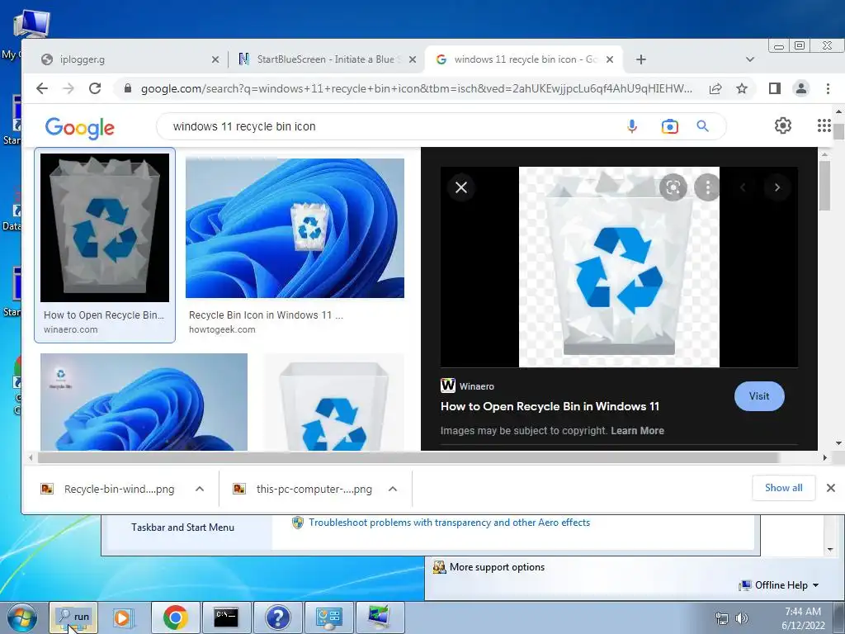Open Chrome side panel icon
Screen dimensions: 845x634
tap(774, 88)
